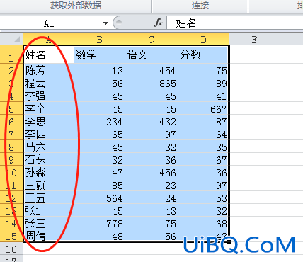This screenshot has height=262, width=303.
Task: Click the 数学 value 13 for 陈芳
Action: point(100,70)
